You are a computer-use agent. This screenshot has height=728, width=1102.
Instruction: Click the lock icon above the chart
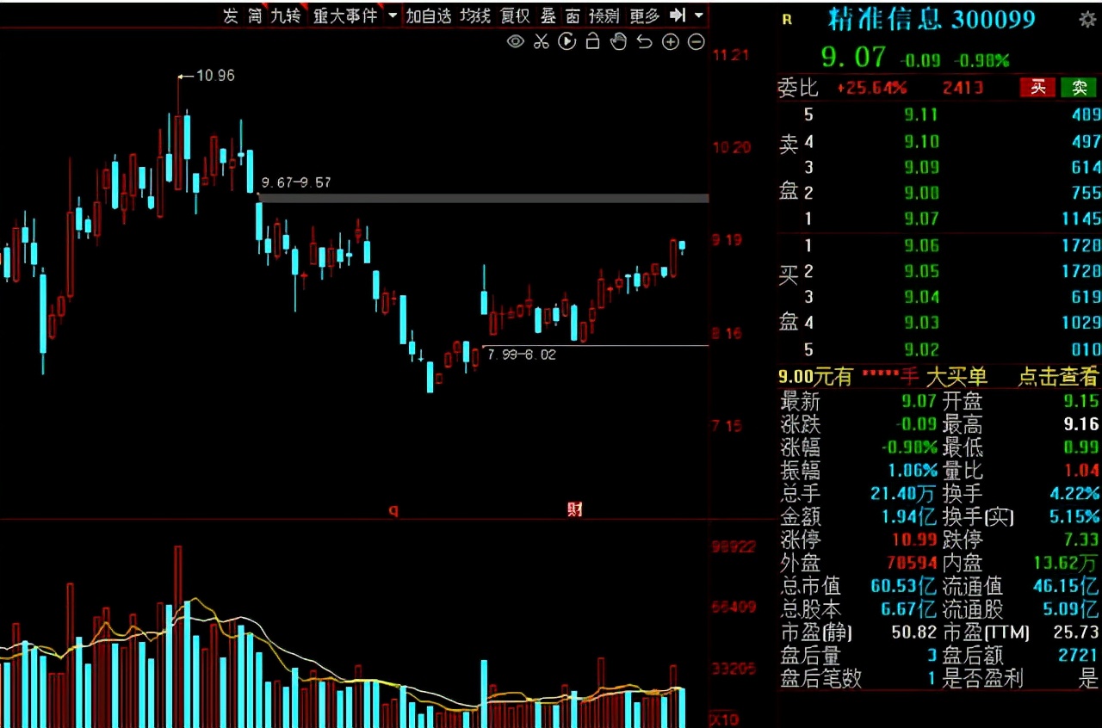pos(592,41)
